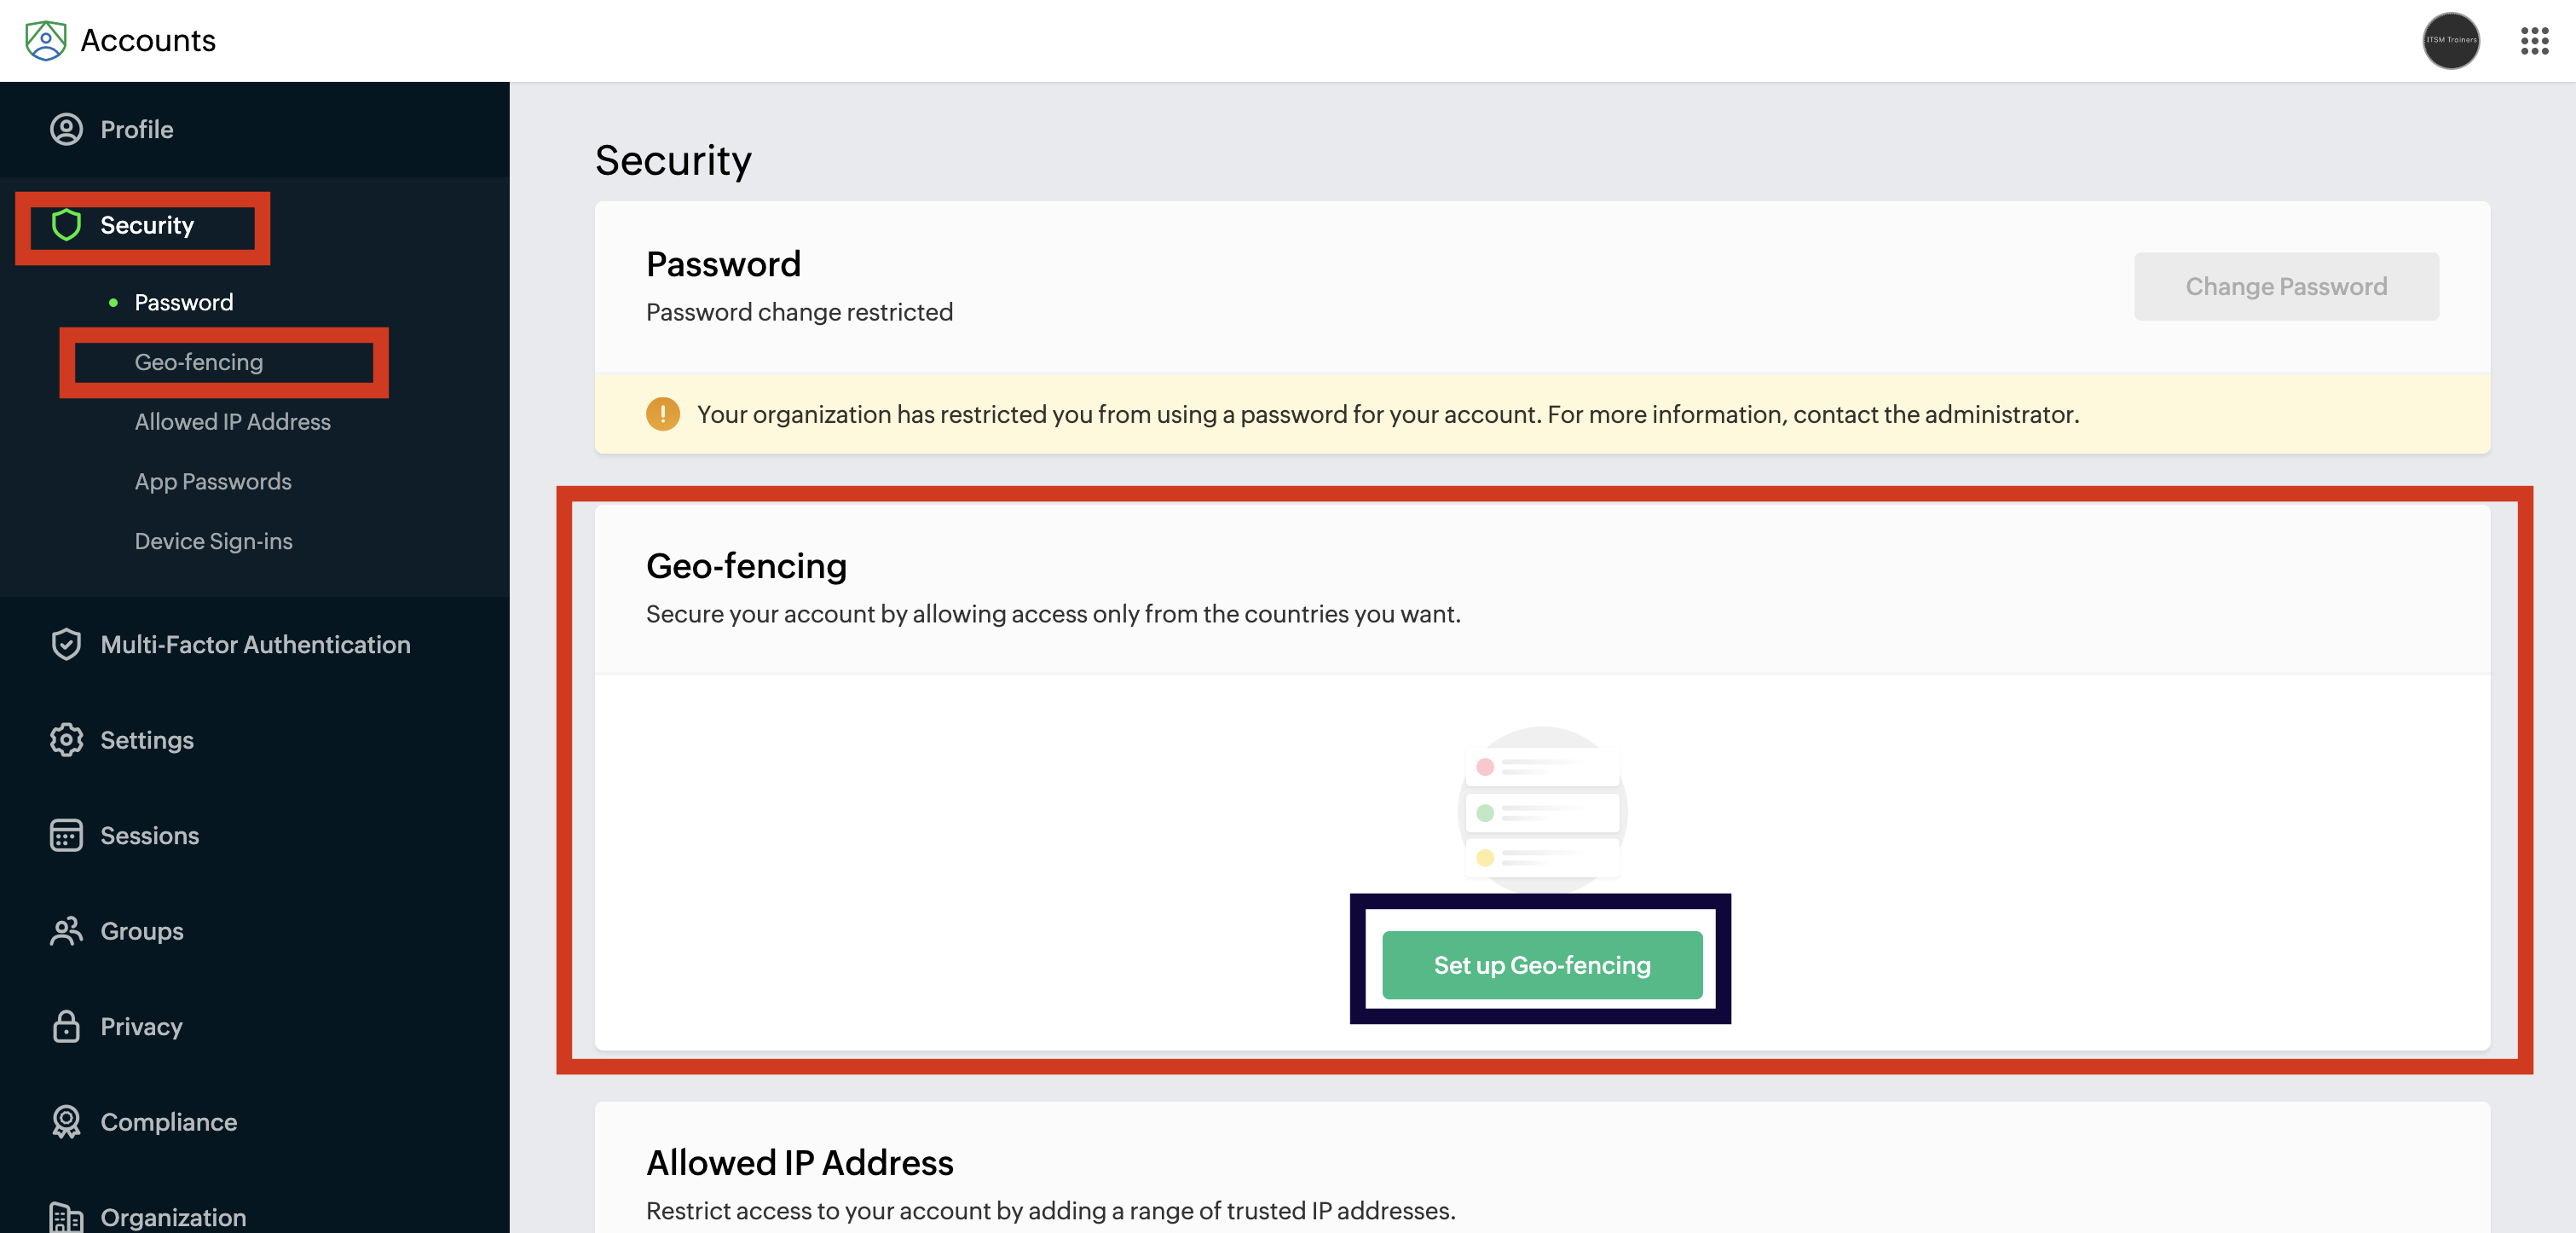2576x1233 pixels.
Task: Click the Privacy lock icon
Action: (x=66, y=1027)
